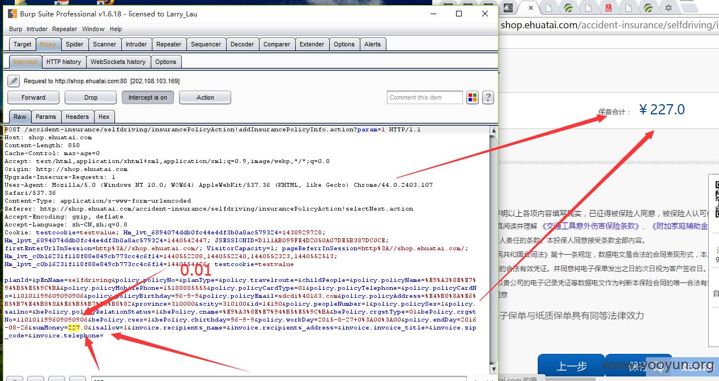Image resolution: width=719 pixels, height=381 pixels.
Task: Click the 'Cache-Control: max-age=0' line
Action: click(x=52, y=153)
